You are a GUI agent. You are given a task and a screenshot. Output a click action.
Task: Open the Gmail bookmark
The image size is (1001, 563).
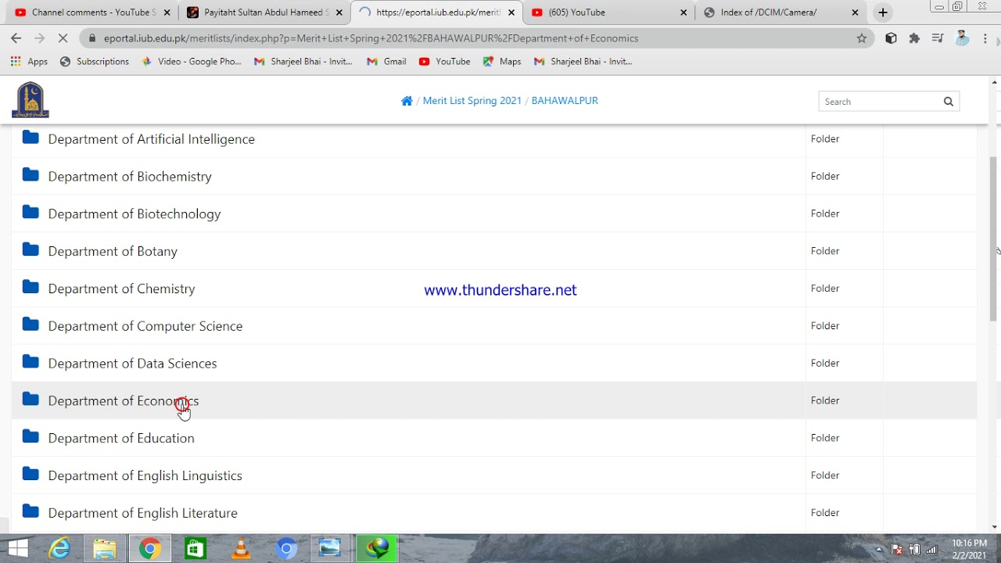point(386,61)
